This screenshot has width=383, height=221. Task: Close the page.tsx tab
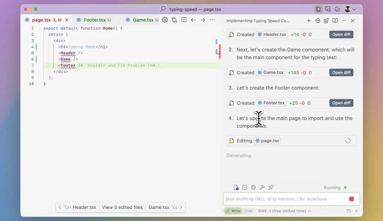pyautogui.click(x=67, y=20)
